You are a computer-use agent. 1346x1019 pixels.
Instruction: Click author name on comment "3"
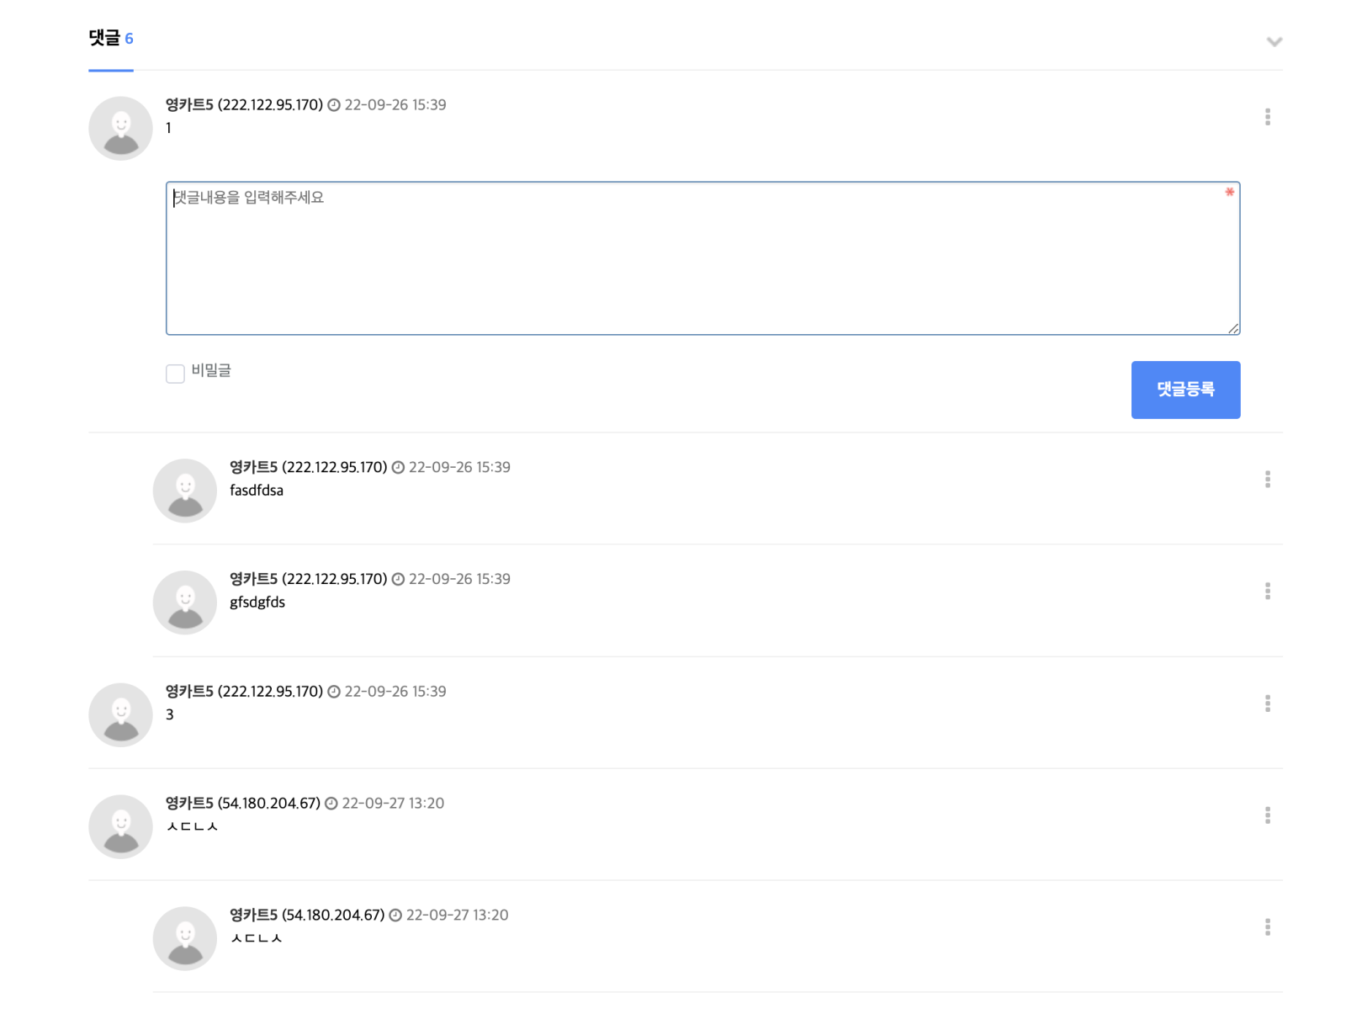point(189,692)
